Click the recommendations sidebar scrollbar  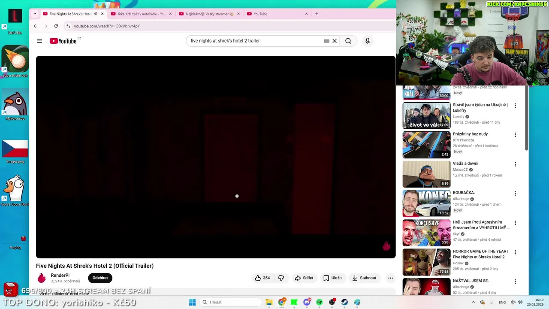pos(527,118)
